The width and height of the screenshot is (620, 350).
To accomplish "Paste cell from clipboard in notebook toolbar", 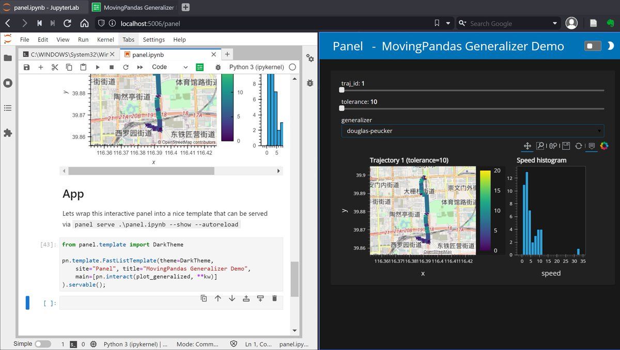I will 83,67.
